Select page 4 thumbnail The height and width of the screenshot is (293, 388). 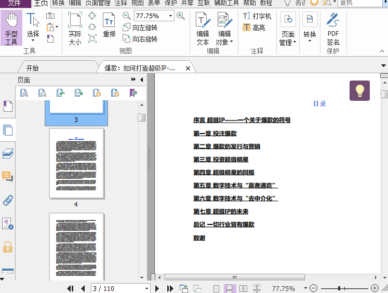pyautogui.click(x=76, y=163)
